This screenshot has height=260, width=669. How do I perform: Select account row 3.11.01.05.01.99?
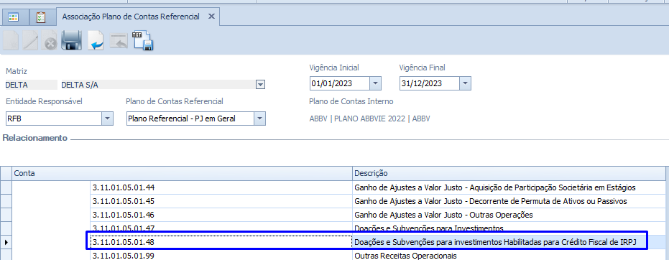click(x=221, y=255)
